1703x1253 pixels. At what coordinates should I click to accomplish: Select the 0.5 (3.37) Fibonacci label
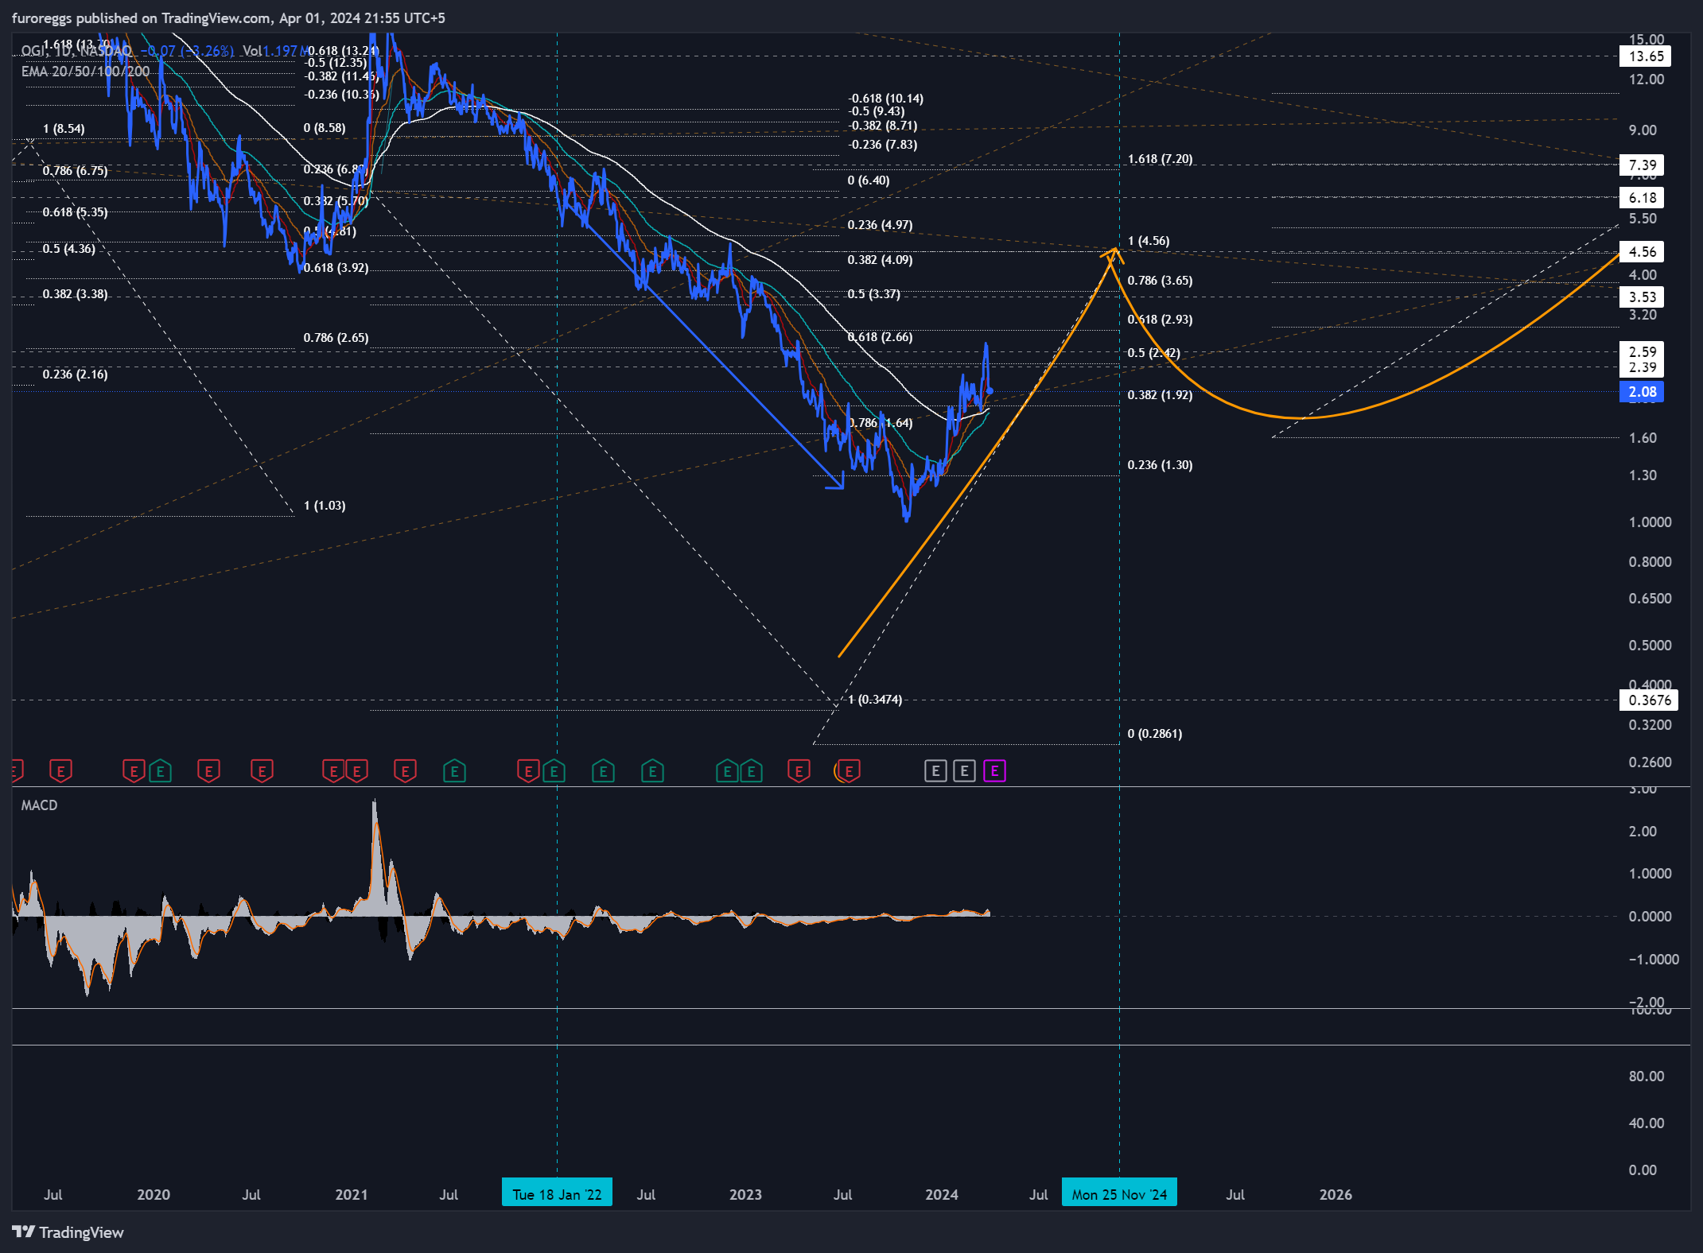click(x=873, y=294)
